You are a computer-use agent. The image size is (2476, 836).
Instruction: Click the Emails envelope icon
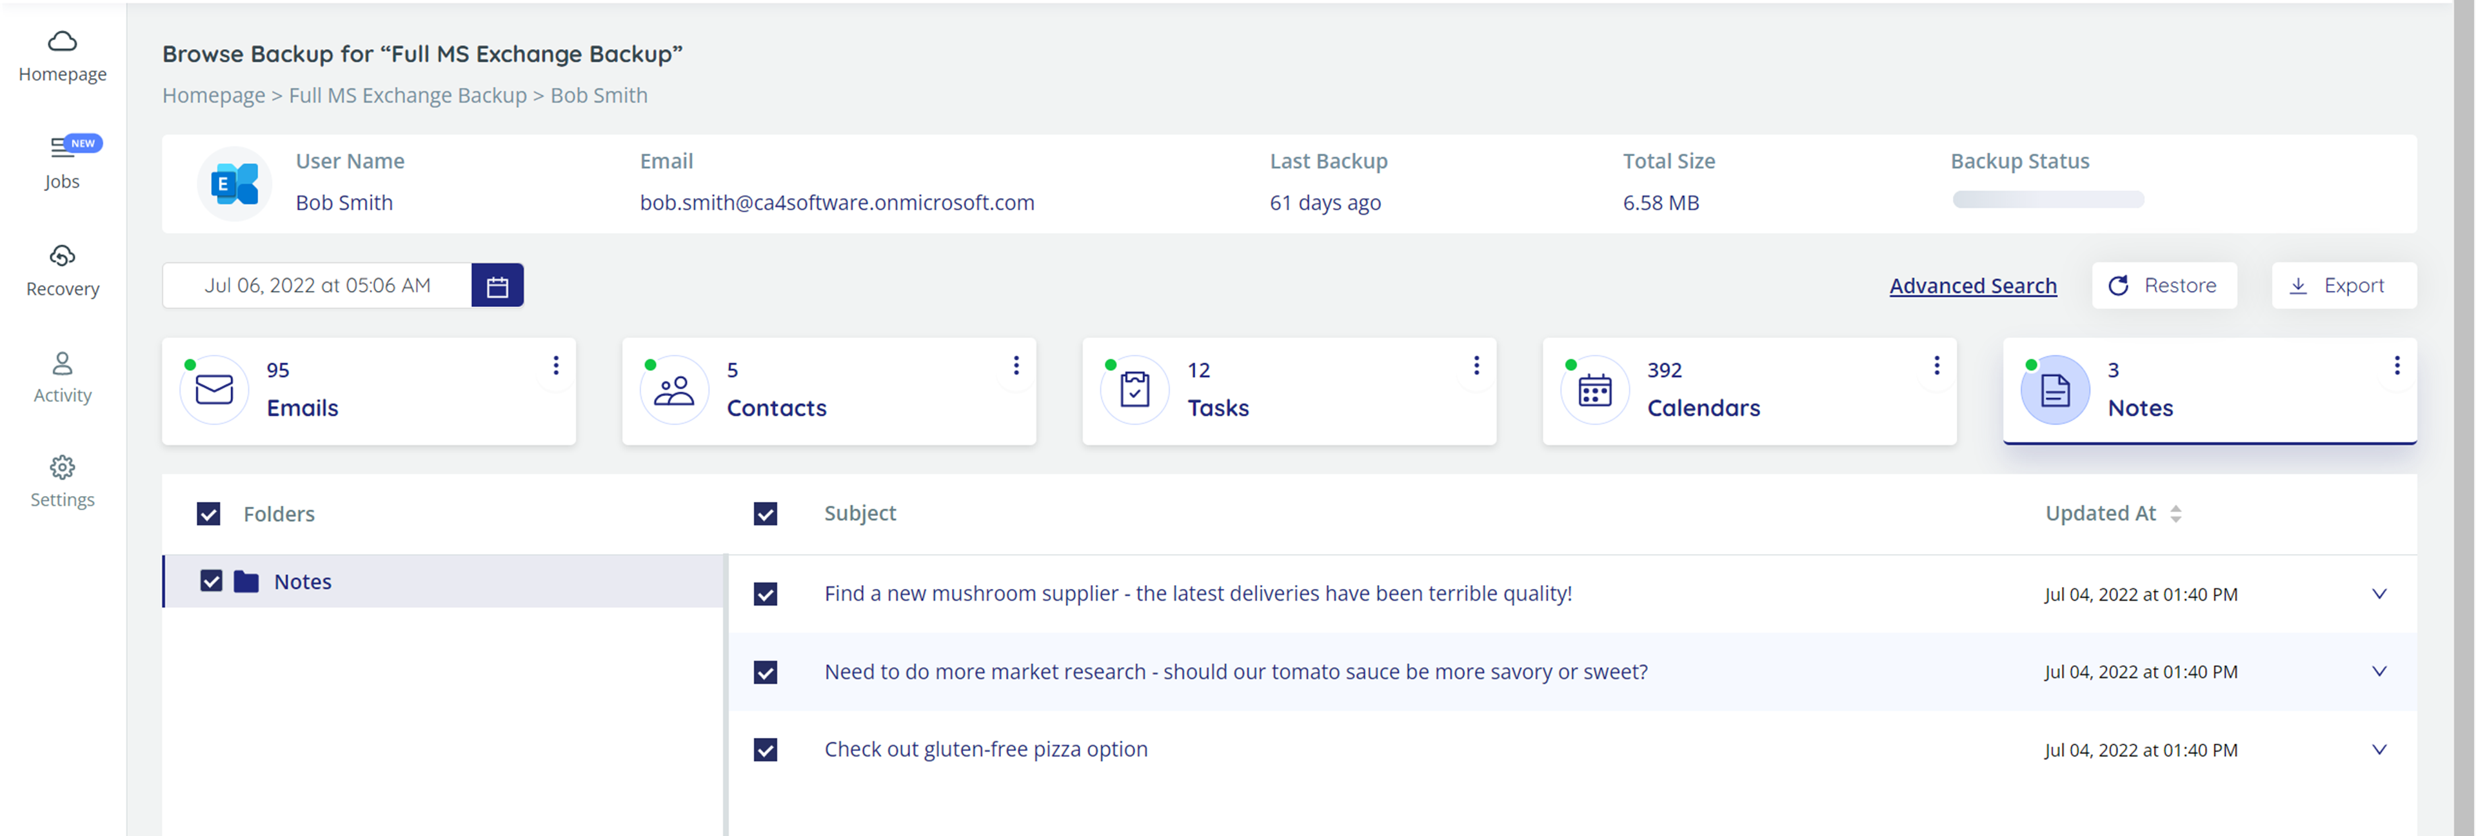214,390
